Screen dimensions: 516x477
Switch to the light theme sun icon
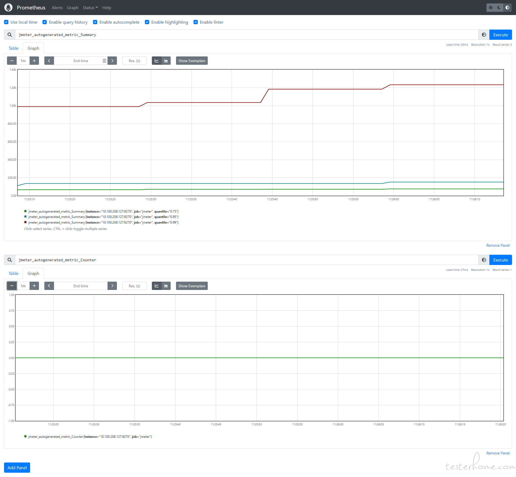[x=491, y=8]
